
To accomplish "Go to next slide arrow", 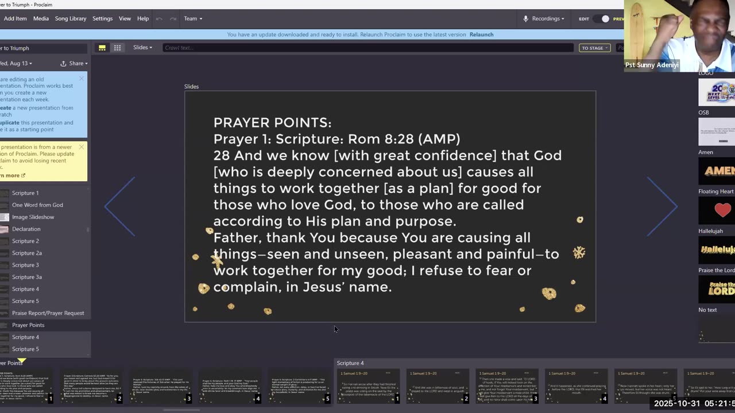I will [662, 206].
